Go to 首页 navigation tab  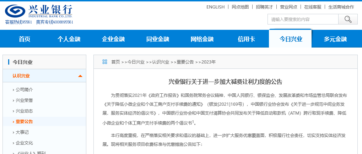tap(25, 39)
